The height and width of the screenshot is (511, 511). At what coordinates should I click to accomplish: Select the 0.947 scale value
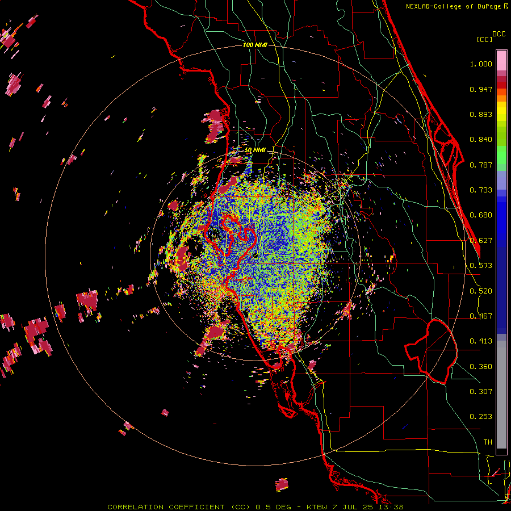pos(481,89)
